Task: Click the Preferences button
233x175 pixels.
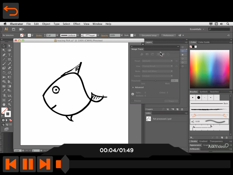Action: pyautogui.click(x=168, y=35)
